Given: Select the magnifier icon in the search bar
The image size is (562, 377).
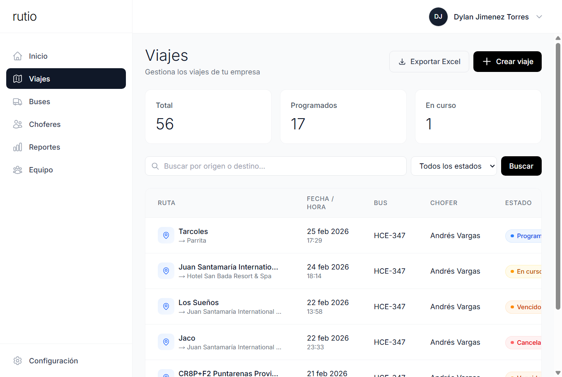Looking at the screenshot, I should [155, 166].
